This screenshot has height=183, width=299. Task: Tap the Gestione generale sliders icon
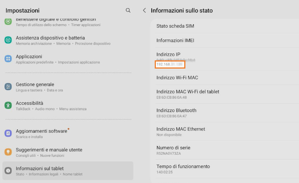8,87
